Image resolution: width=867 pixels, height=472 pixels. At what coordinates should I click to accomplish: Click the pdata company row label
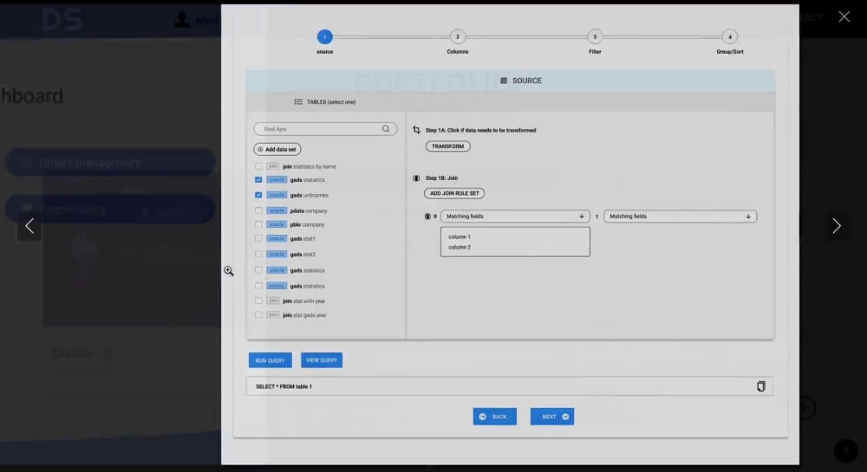click(309, 210)
